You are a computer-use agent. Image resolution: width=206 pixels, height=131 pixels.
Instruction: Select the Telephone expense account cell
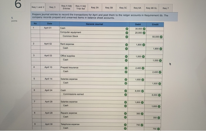click(94, 124)
